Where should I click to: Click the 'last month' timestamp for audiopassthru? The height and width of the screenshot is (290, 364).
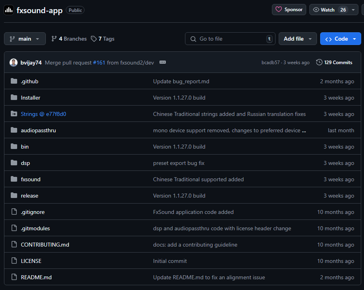pyautogui.click(x=341, y=130)
